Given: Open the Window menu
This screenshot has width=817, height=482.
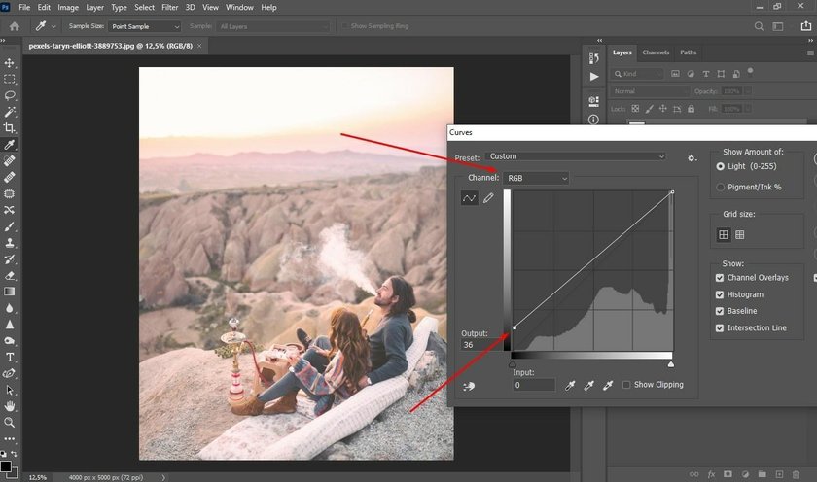Looking at the screenshot, I should 239,7.
